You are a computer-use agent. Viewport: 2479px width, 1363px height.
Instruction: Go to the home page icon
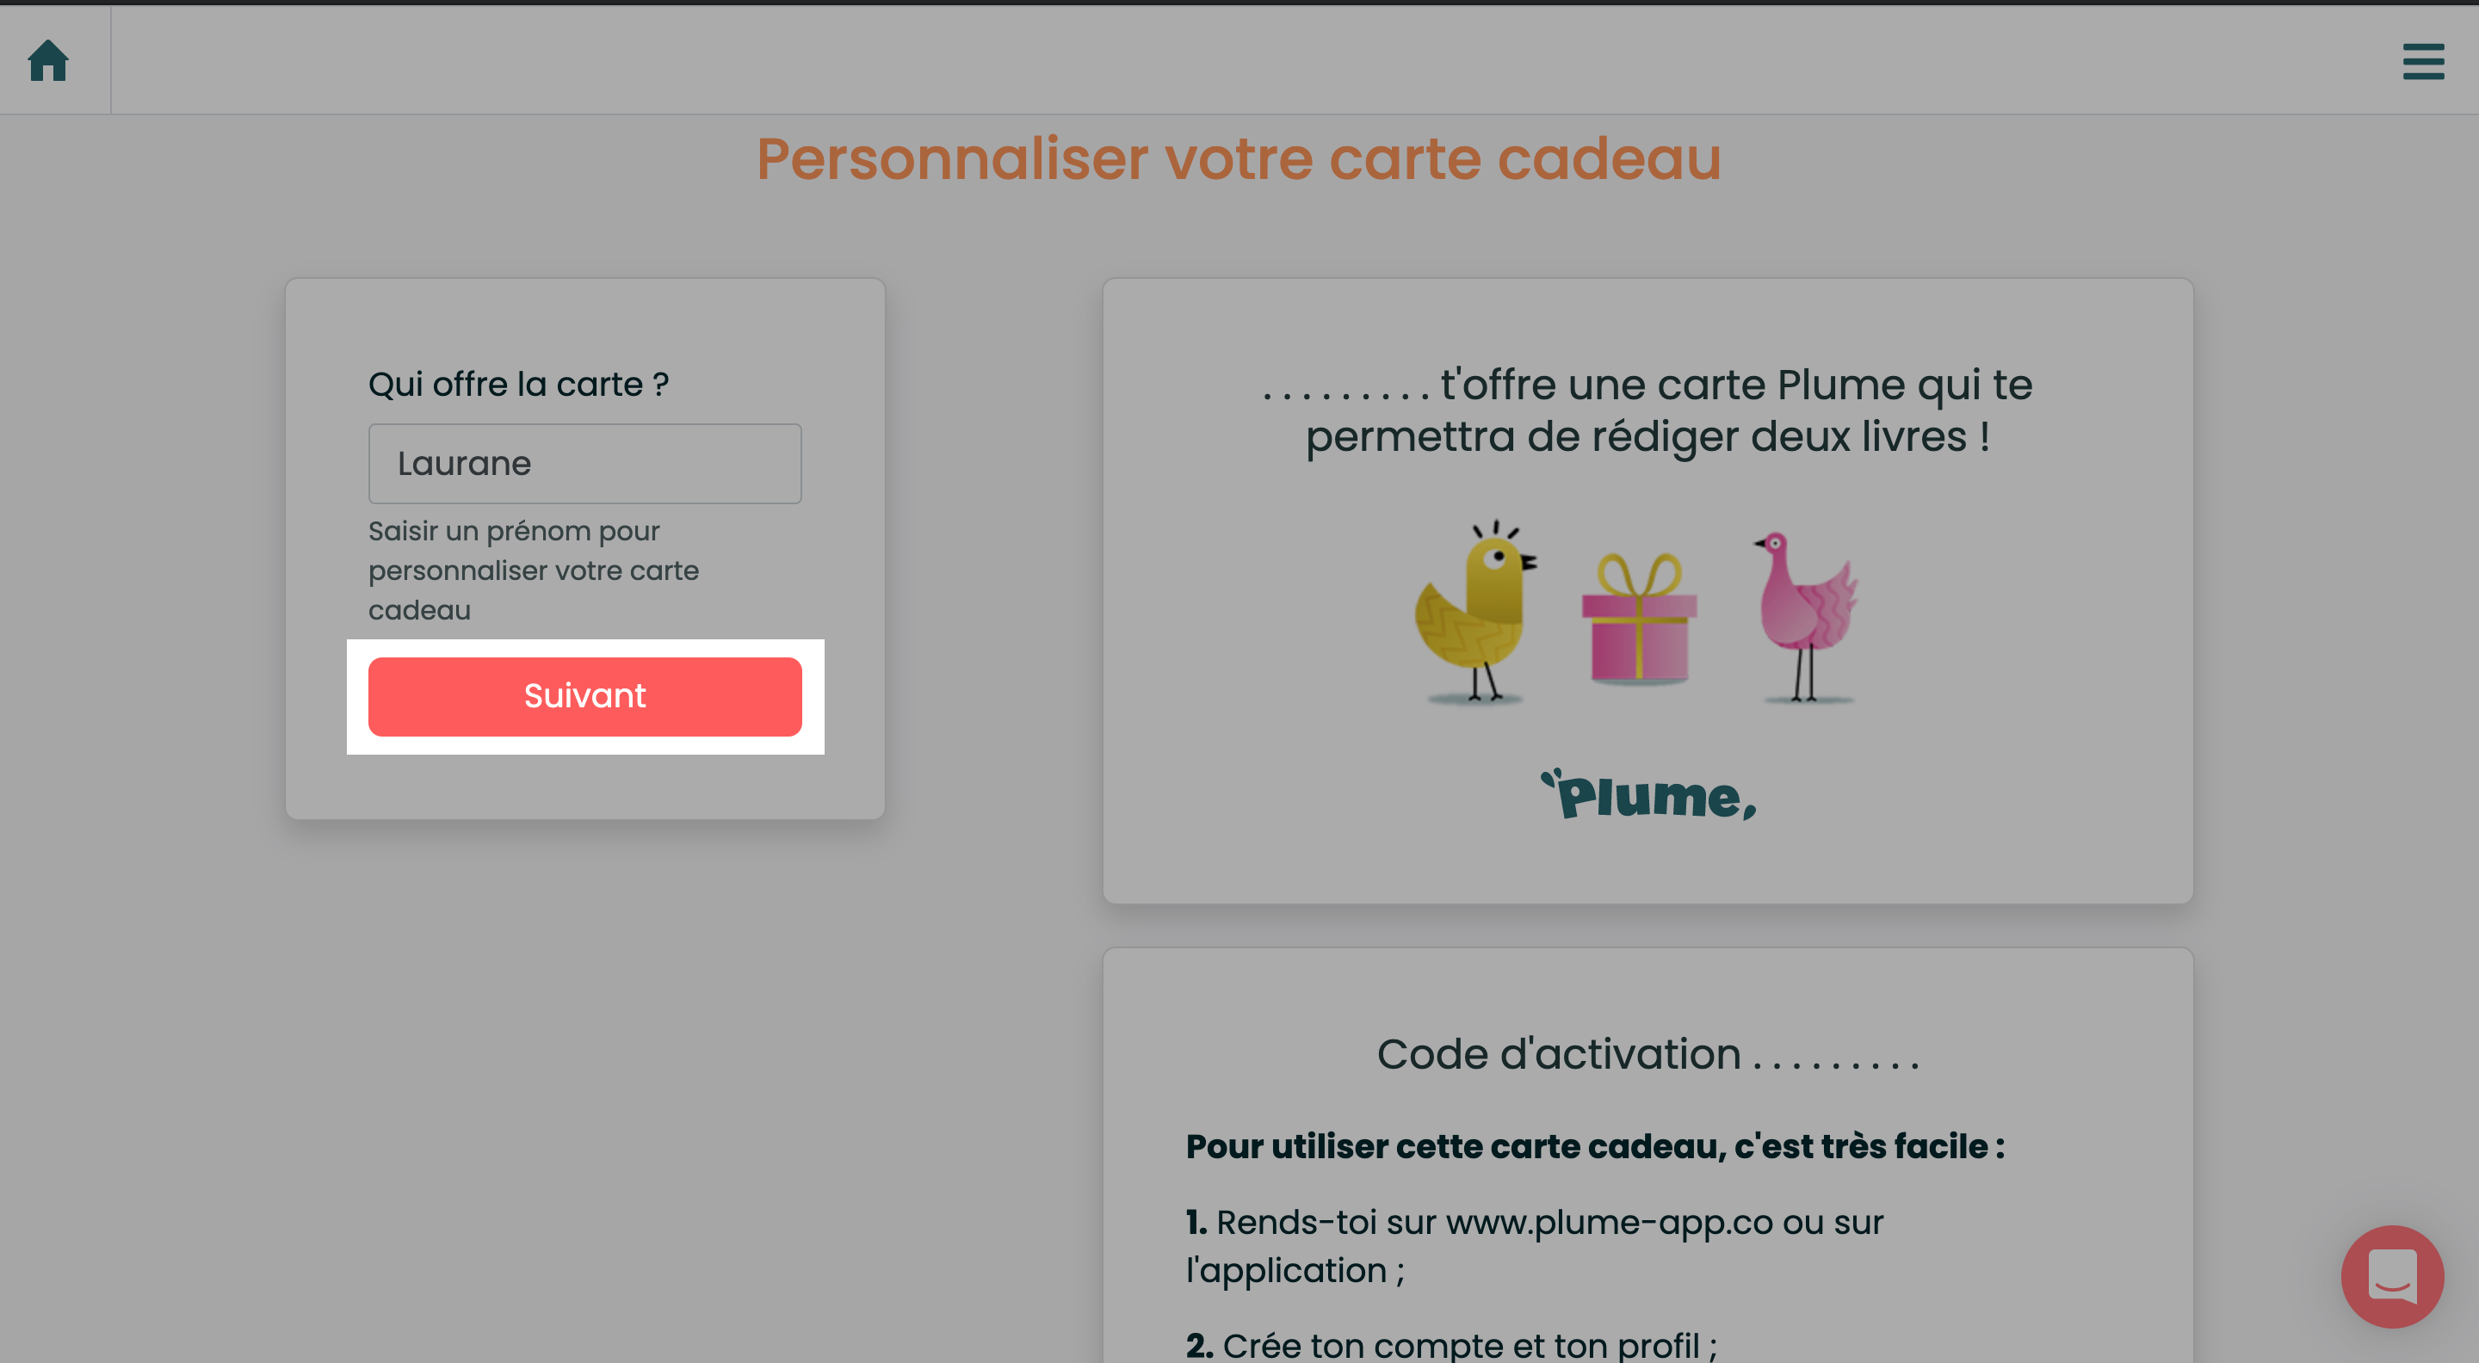pos(48,60)
